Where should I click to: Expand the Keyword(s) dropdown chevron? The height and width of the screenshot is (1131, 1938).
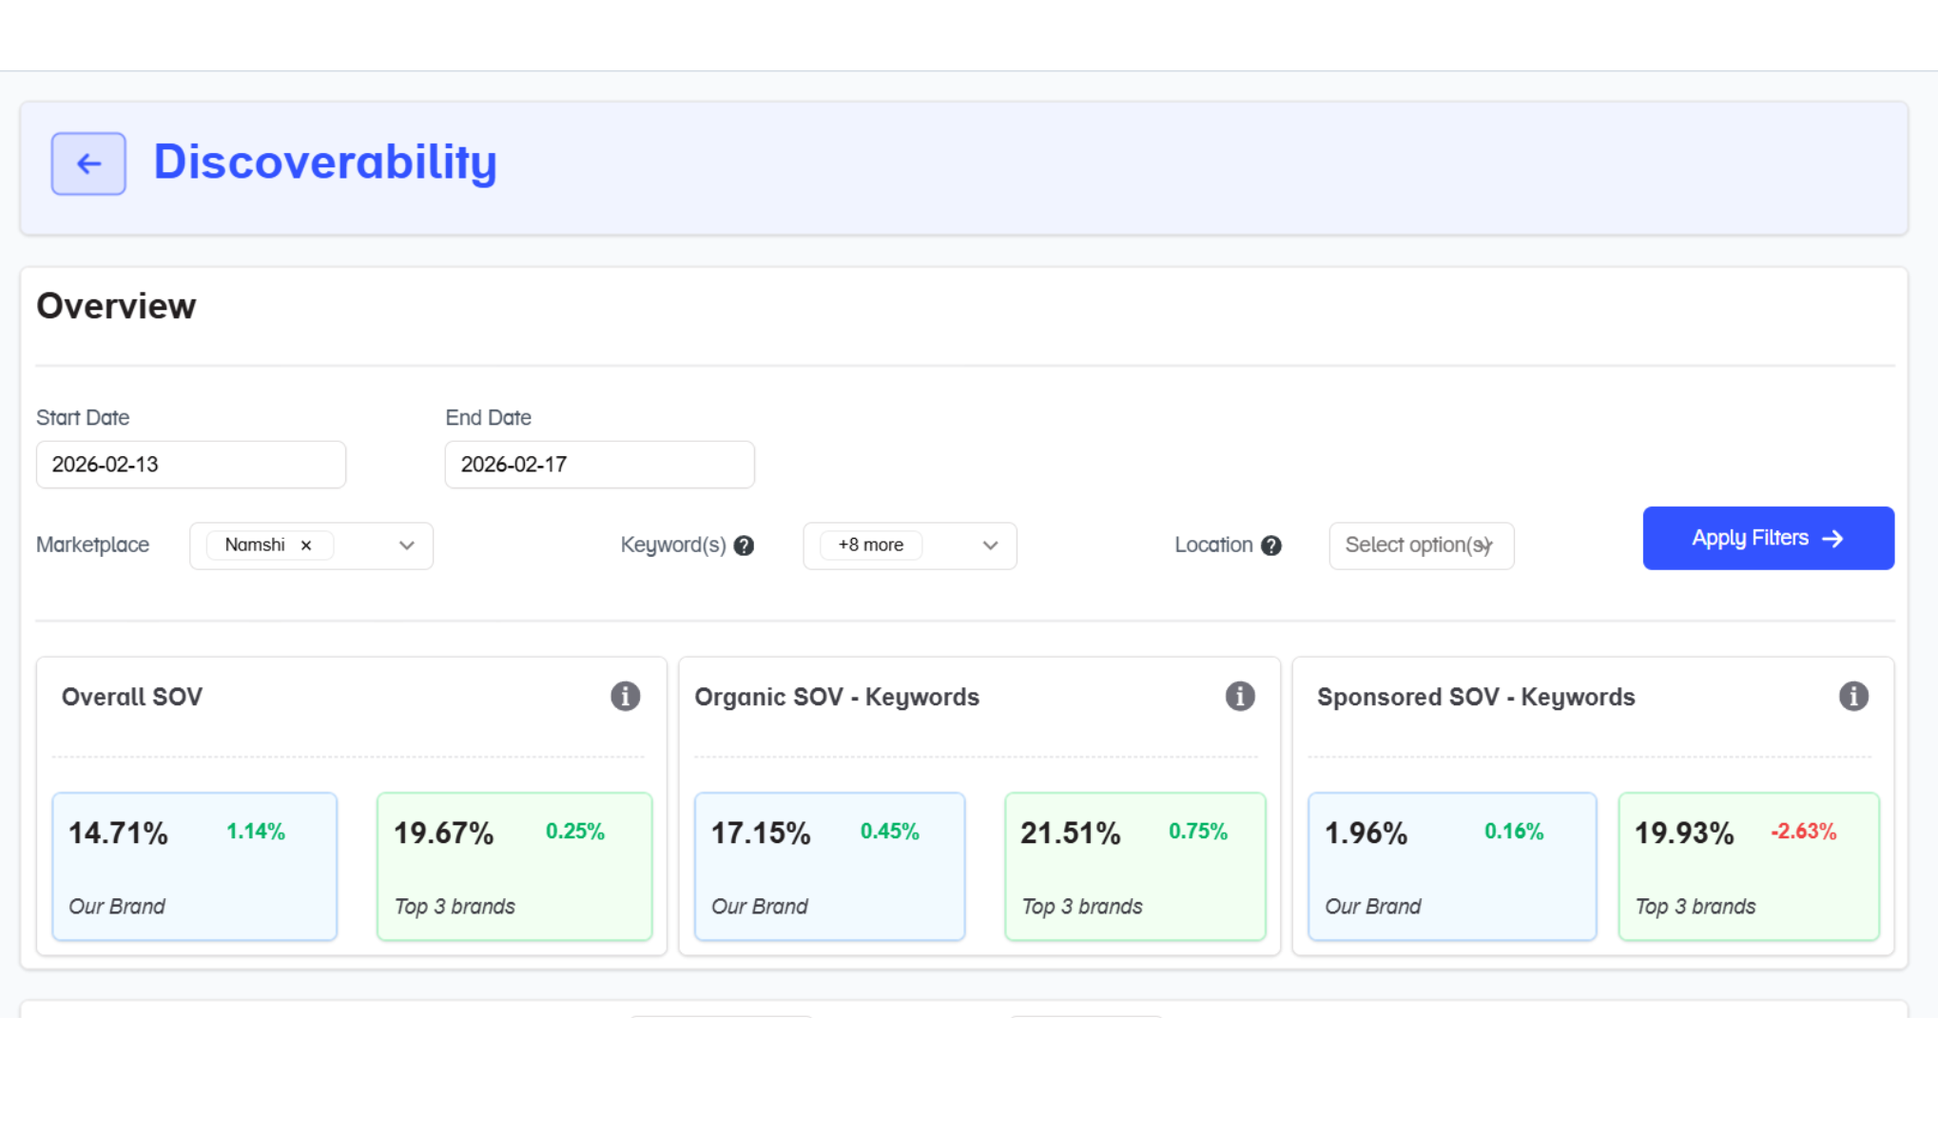pyautogui.click(x=990, y=546)
